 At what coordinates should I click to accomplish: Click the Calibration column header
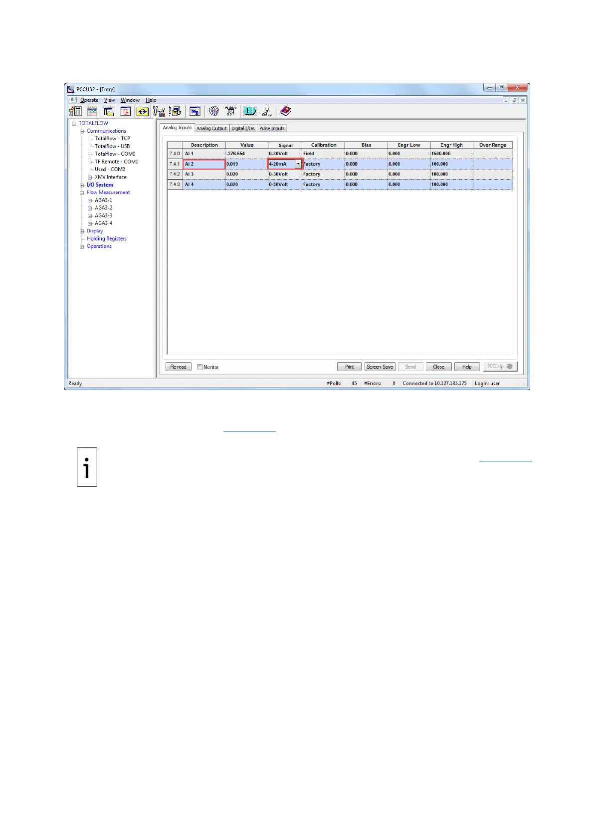pos(324,145)
